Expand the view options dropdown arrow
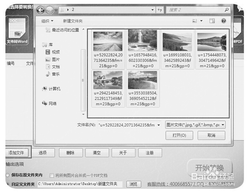The height and width of the screenshot is (193, 249). tap(201, 21)
